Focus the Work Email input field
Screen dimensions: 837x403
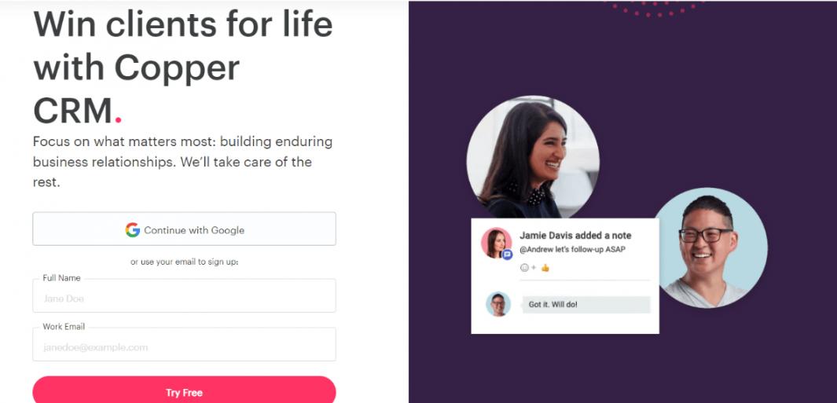pyautogui.click(x=184, y=344)
